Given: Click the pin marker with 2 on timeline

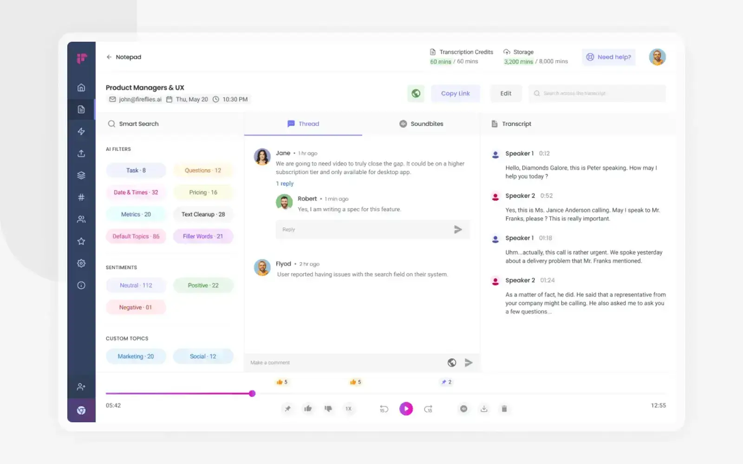Looking at the screenshot, I should (x=446, y=382).
